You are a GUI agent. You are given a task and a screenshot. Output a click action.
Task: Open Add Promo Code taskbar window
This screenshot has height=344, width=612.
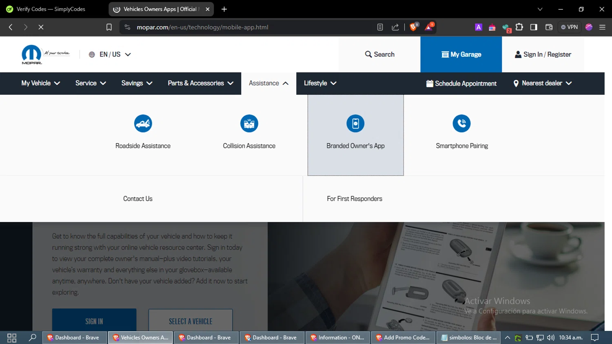pos(403,337)
